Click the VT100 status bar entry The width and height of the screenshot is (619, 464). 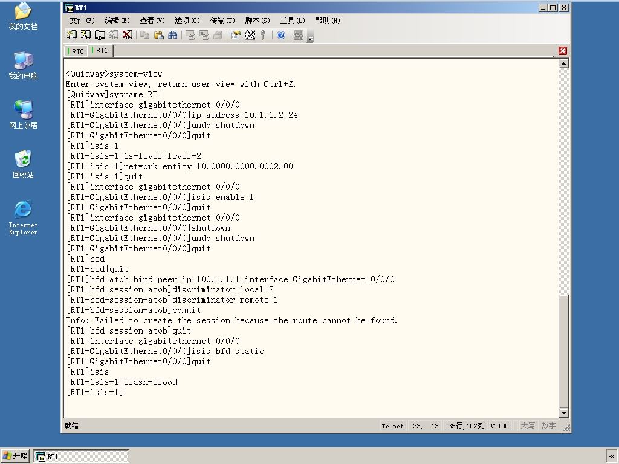[499, 426]
